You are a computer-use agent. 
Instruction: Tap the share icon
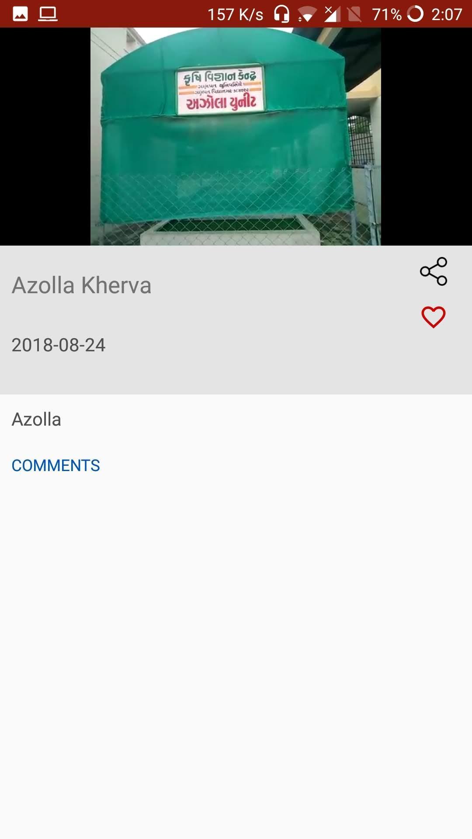coord(433,271)
